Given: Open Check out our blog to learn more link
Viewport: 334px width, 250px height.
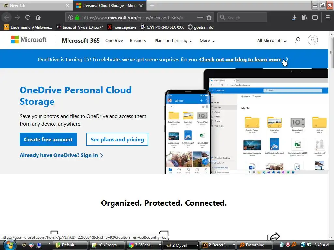Looking at the screenshot, I should (240, 60).
